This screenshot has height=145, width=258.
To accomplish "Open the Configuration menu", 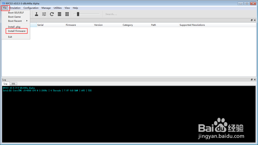I will click(x=31, y=8).
